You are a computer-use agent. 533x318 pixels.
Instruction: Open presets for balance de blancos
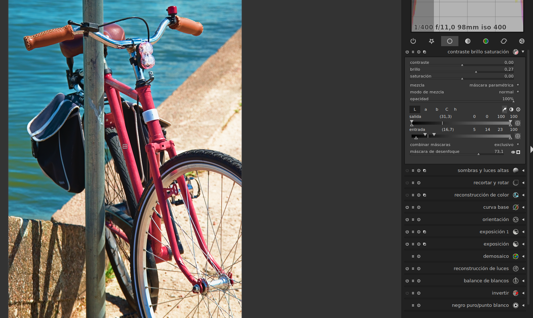tap(413, 281)
